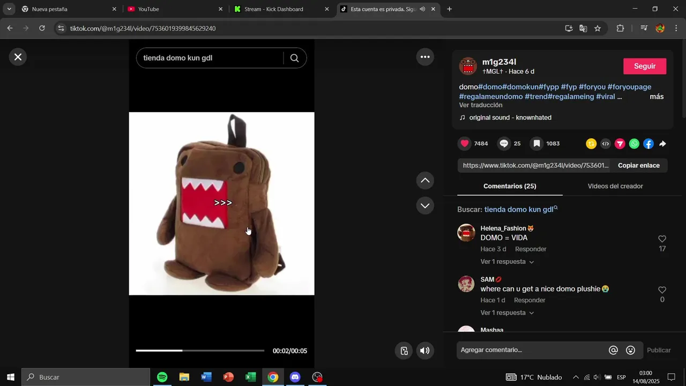Switch to the Nueva pestaña tab

69,9
